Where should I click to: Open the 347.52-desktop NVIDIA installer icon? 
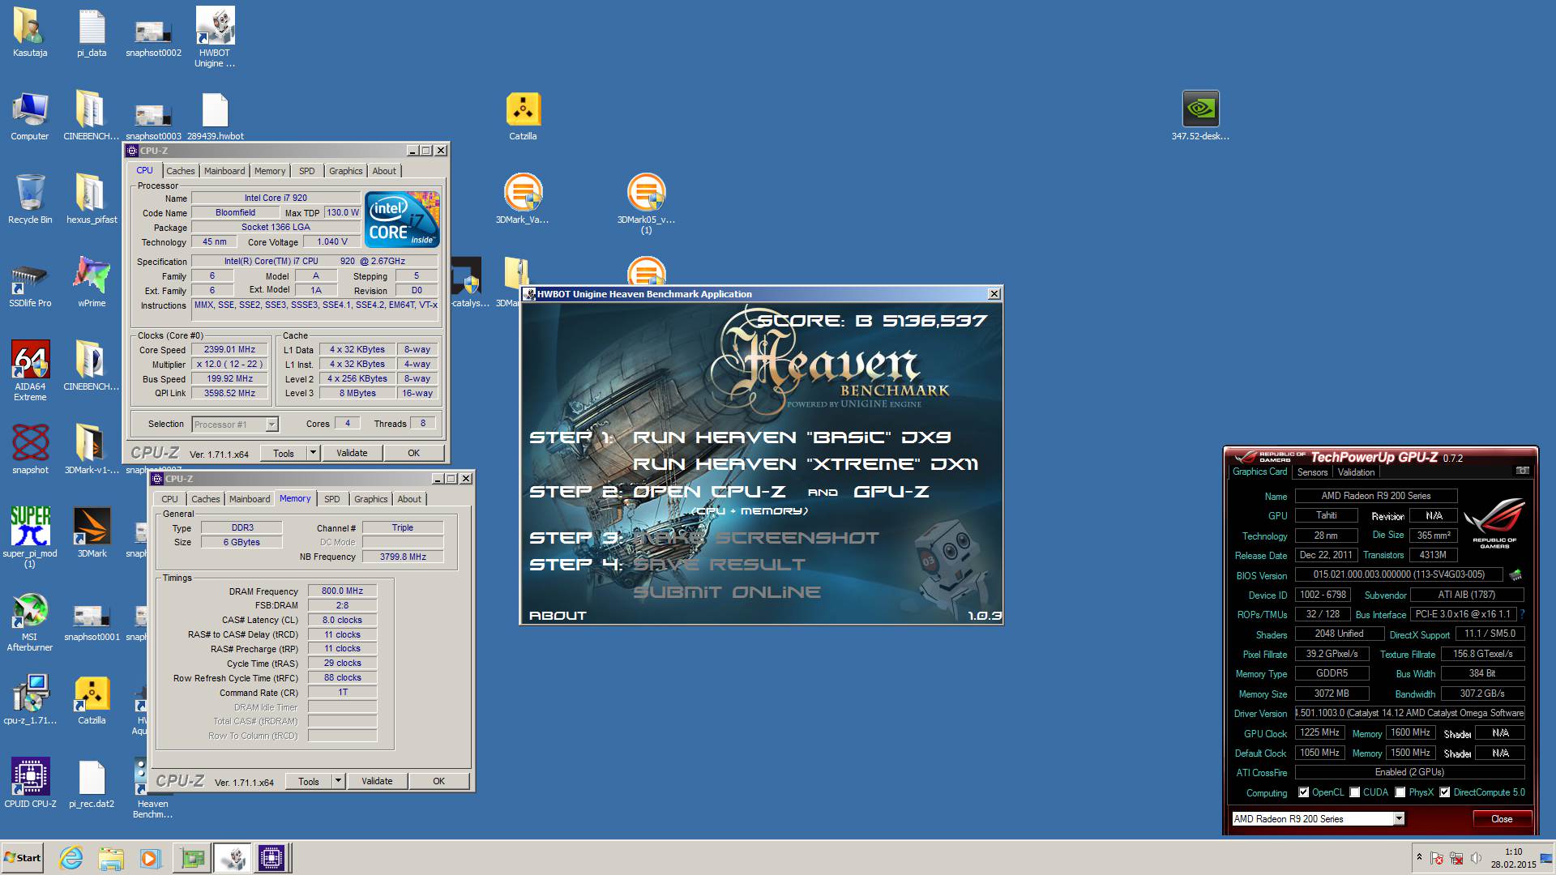pos(1200,116)
